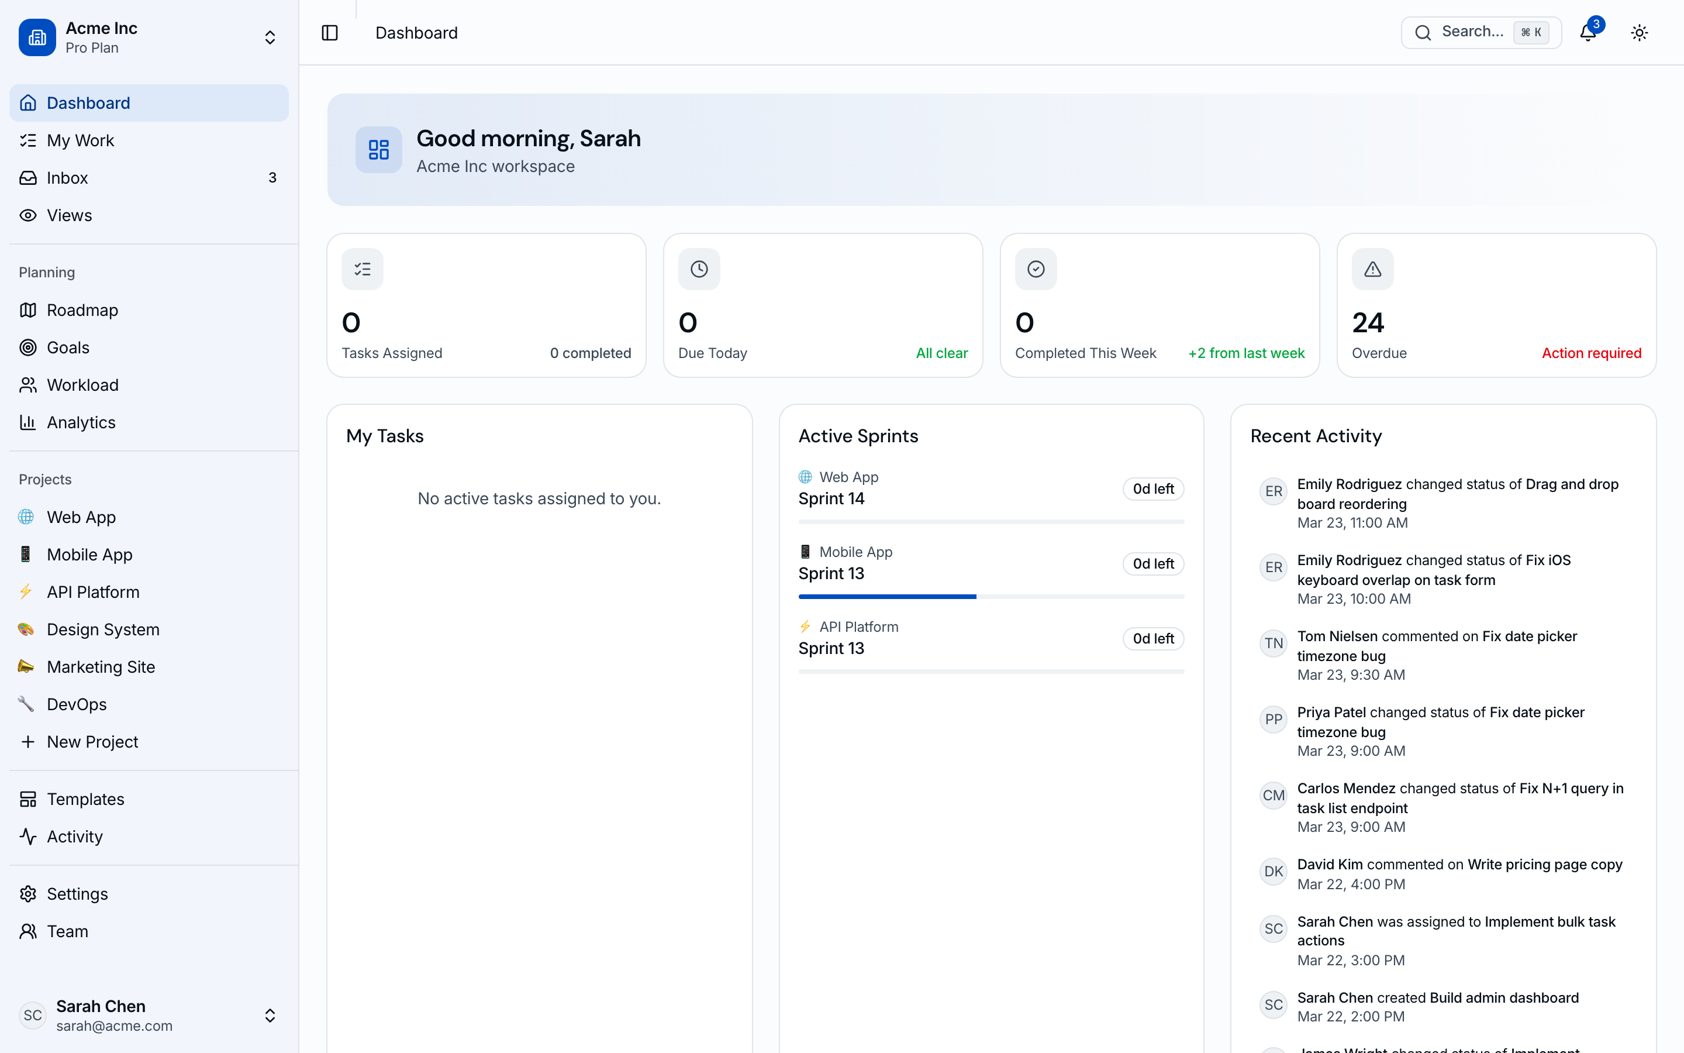Open Roadmap from the Planning section
This screenshot has height=1053, width=1684.
point(82,310)
